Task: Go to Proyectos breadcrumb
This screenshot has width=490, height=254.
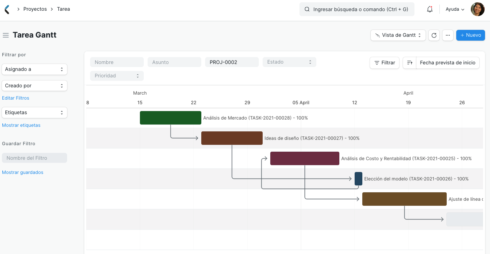Action: (35, 9)
